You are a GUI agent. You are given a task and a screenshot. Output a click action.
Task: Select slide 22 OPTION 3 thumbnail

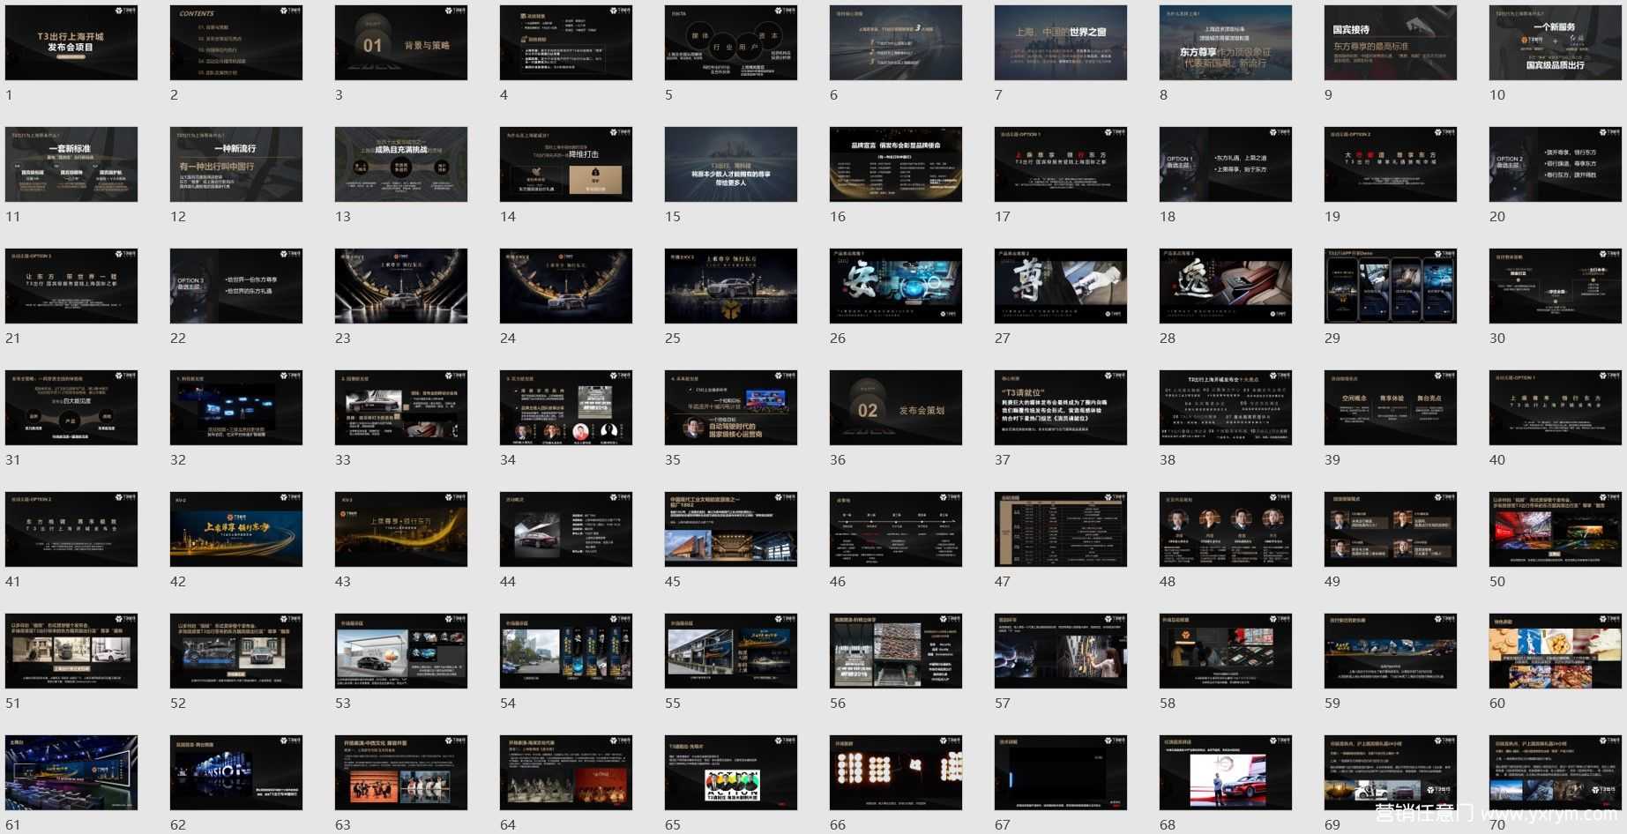tap(236, 286)
